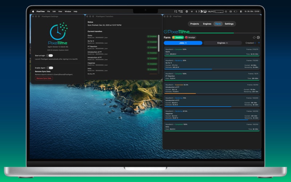Viewport: 291px width, 182px height.
Task: Click the PixelTime clock logo in Agent Settings
Action: point(59,31)
